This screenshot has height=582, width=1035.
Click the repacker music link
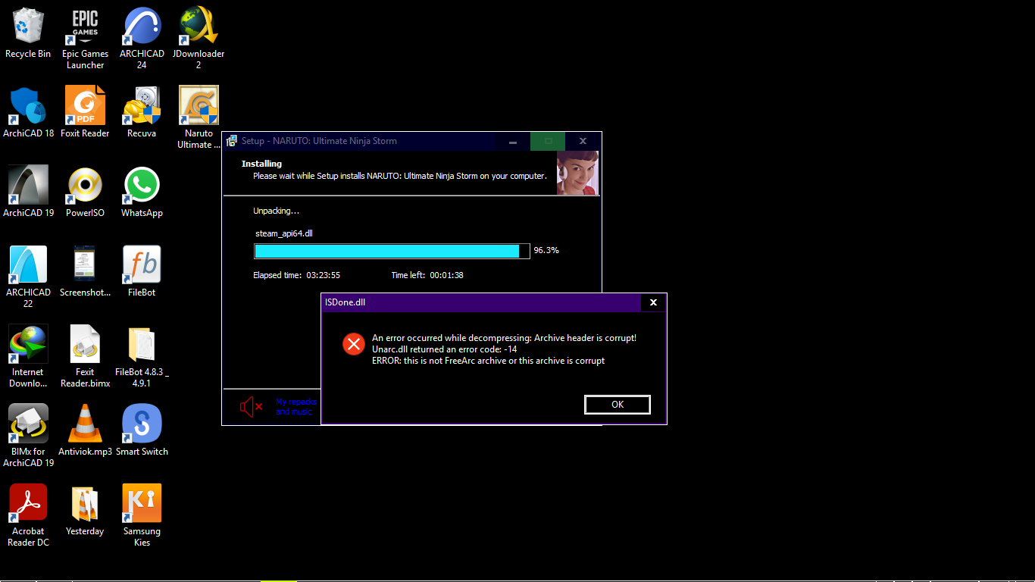pos(295,407)
